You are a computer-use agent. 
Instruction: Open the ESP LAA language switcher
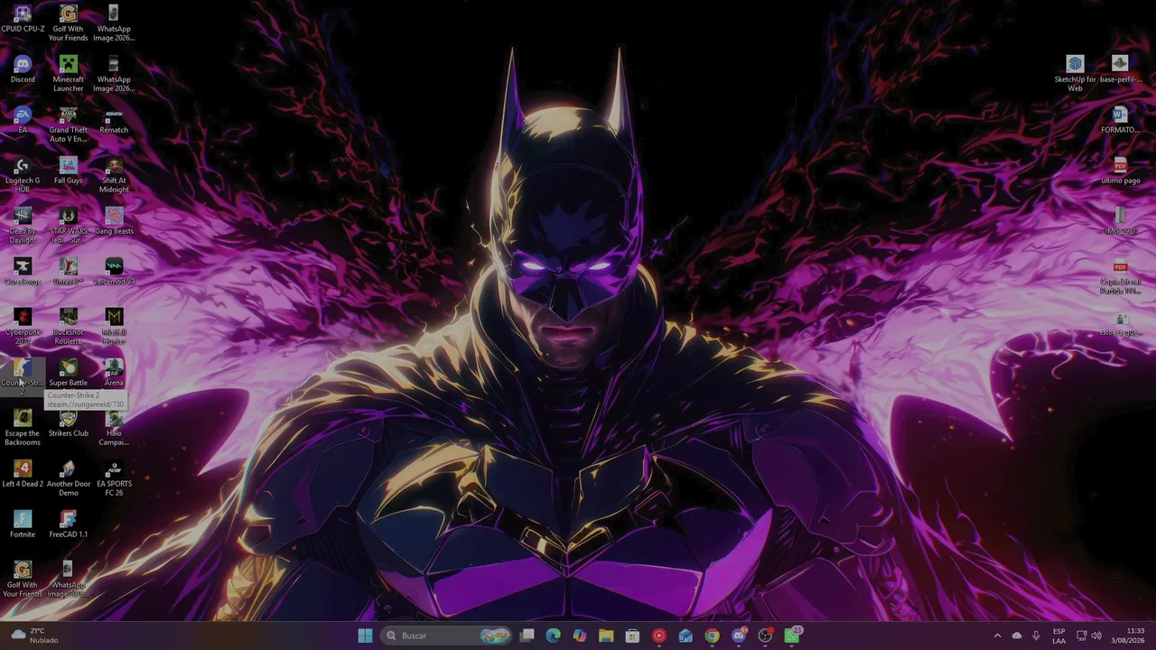pos(1058,636)
